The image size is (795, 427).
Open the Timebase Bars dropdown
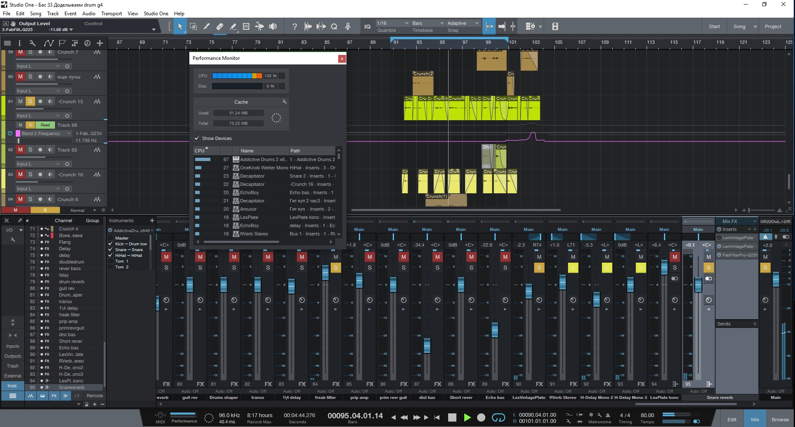point(428,23)
